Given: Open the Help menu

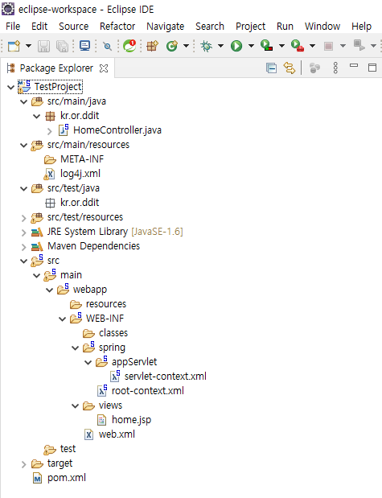Looking at the screenshot, I should pos(361,27).
